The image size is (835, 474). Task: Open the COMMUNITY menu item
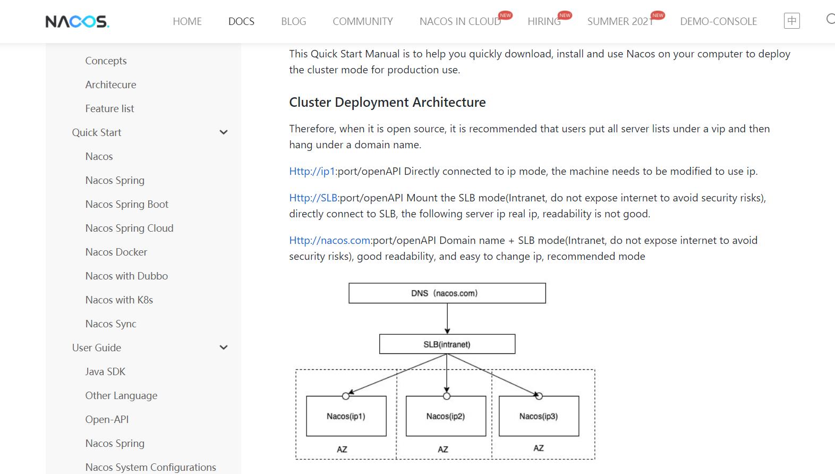tap(363, 21)
